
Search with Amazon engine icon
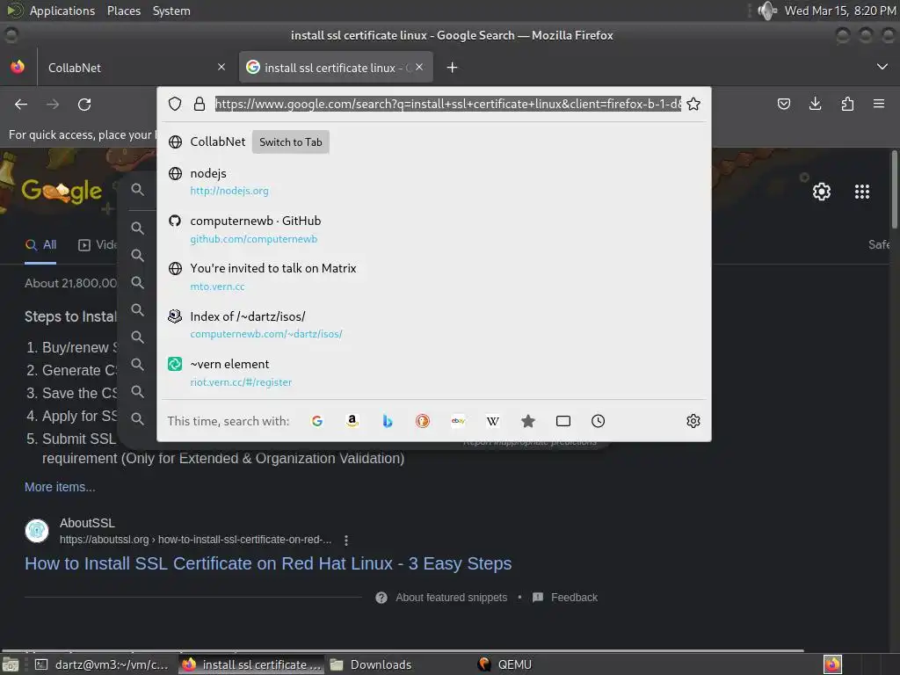(x=352, y=421)
